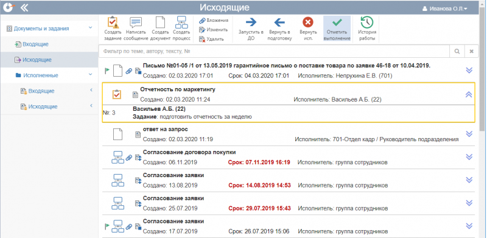Click Отметить выполнение checkmark
The image size is (487, 238).
click(x=337, y=22)
